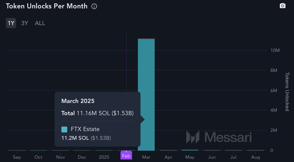Click the FTX Estate teal color swatch
This screenshot has height=162, width=294.
click(64, 129)
